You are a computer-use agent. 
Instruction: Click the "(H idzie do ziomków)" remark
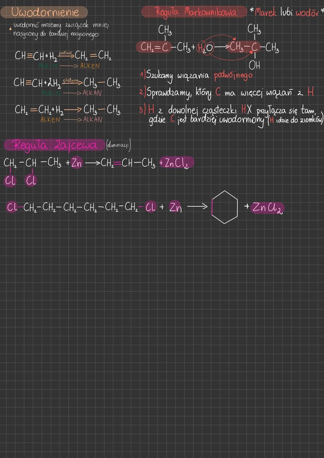(x=295, y=120)
